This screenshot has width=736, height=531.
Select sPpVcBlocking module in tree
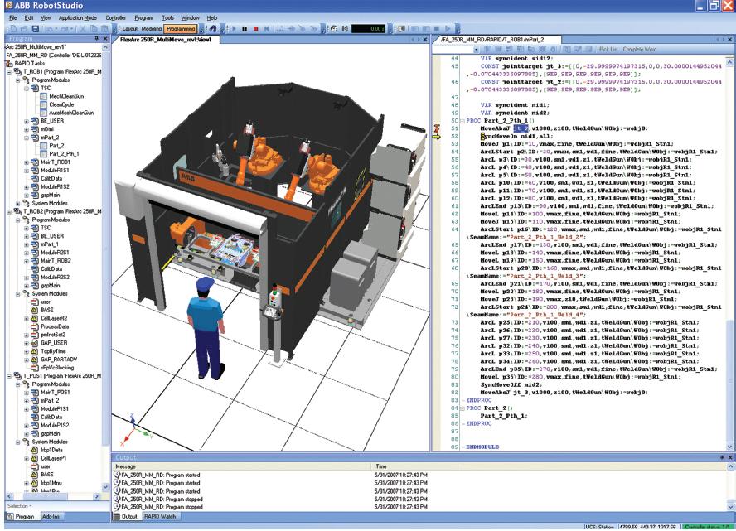(57, 368)
